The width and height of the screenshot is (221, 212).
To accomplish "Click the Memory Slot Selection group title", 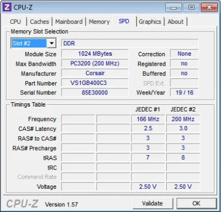I will click(39, 31).
